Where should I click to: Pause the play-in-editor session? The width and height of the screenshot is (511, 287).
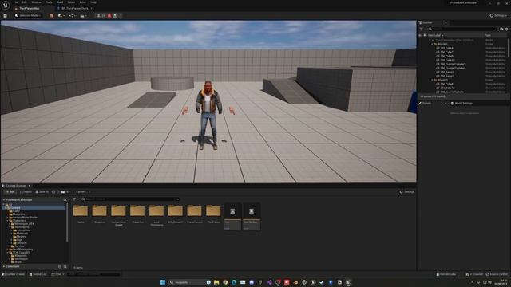(x=97, y=15)
